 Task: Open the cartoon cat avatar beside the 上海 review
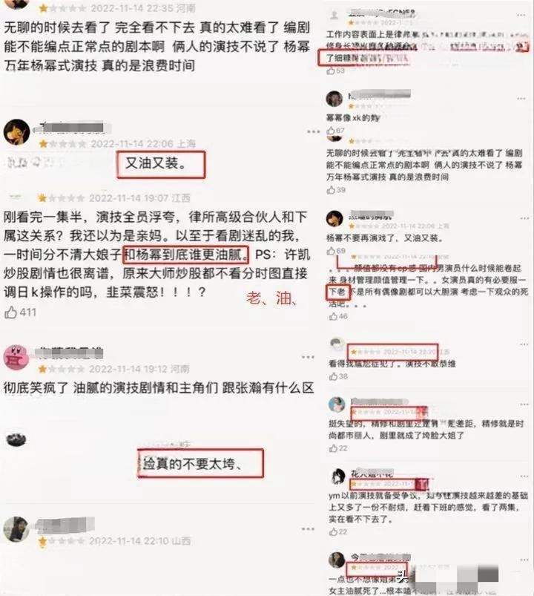(x=17, y=132)
